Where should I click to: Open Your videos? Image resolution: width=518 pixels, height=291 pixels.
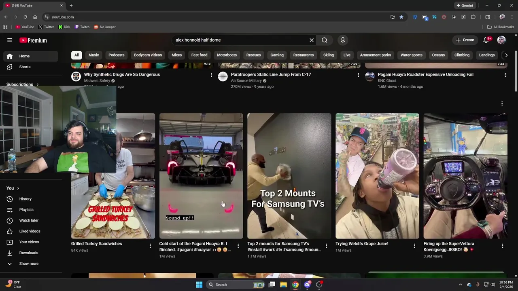point(31,242)
